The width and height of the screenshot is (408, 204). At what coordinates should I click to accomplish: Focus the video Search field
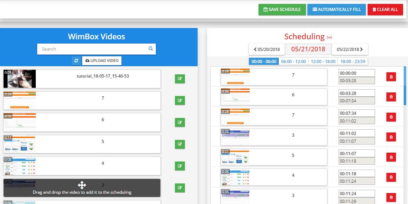96,49
